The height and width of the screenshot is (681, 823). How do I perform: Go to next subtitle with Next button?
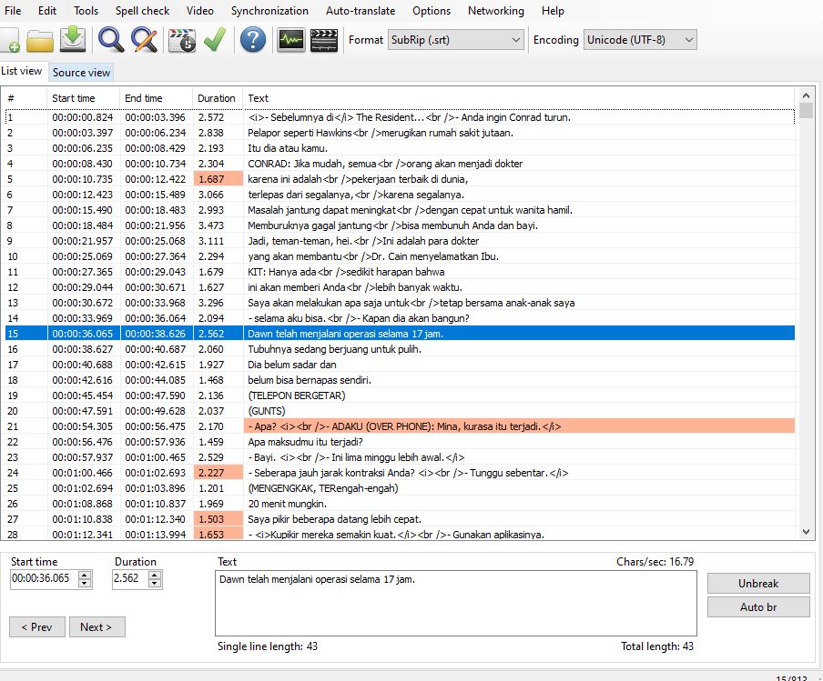tap(97, 627)
